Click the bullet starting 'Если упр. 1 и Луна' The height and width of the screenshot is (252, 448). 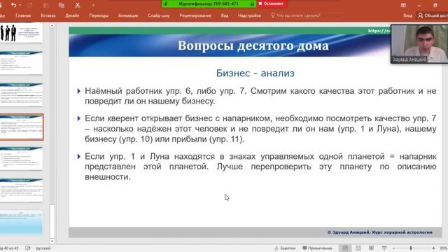260,167
